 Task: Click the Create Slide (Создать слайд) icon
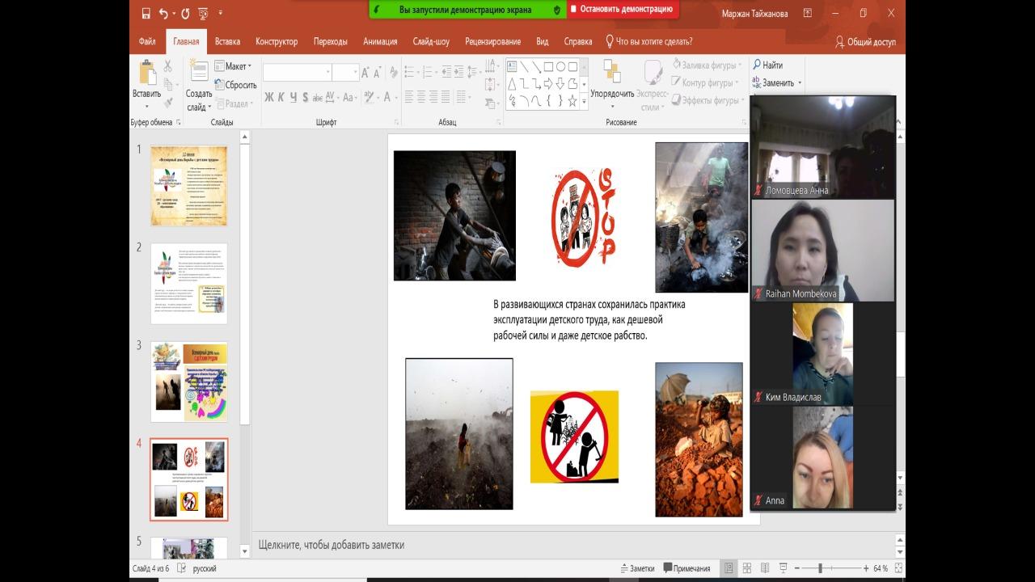199,71
